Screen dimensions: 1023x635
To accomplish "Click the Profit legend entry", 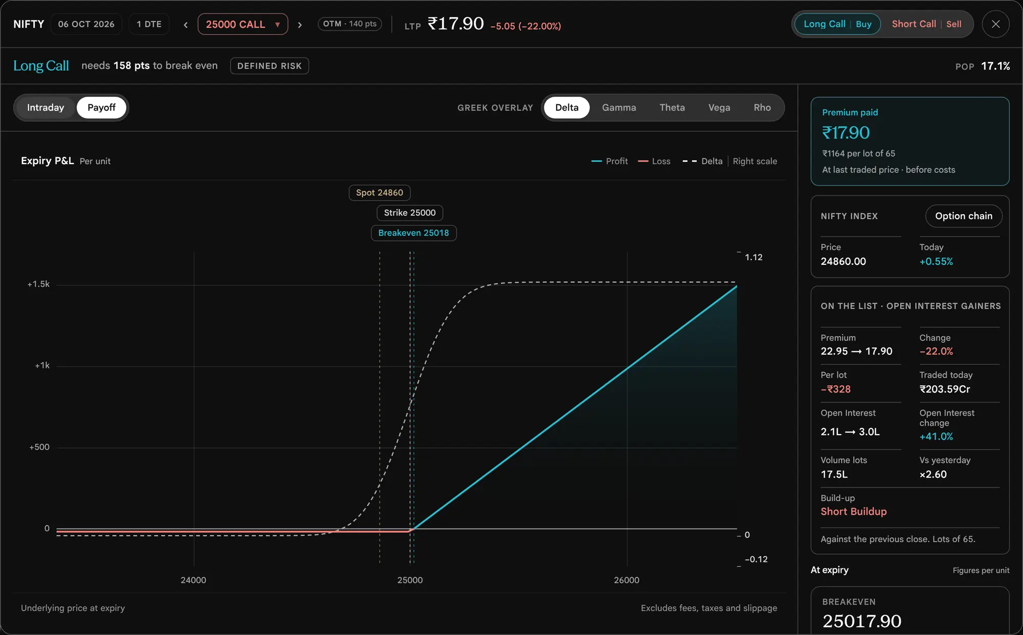I will point(609,161).
